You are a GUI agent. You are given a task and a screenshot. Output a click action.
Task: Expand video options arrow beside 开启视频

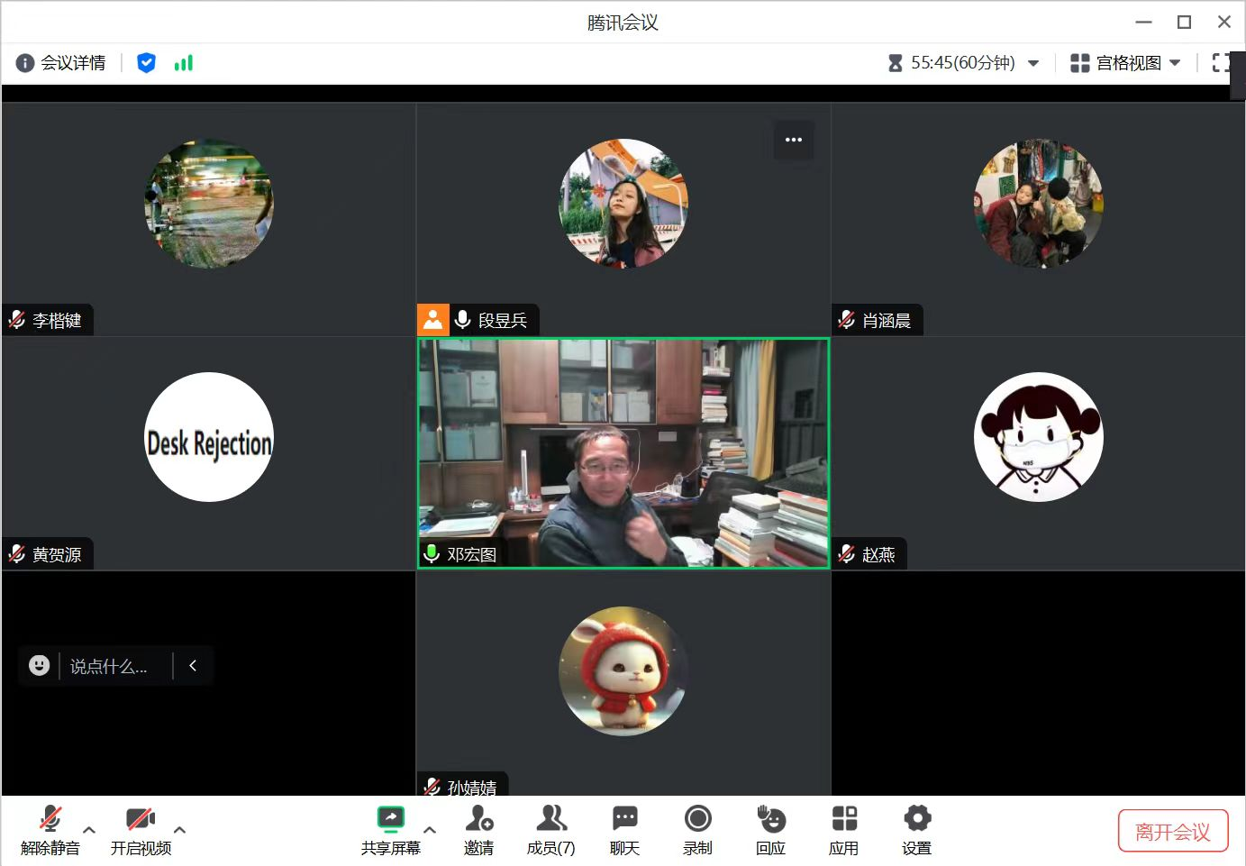[180, 830]
